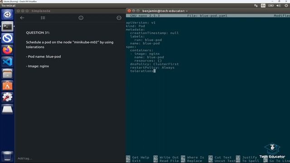This screenshot has height=163, width=290.
Task: Open network indicator in top panel
Action: tap(256, 5)
